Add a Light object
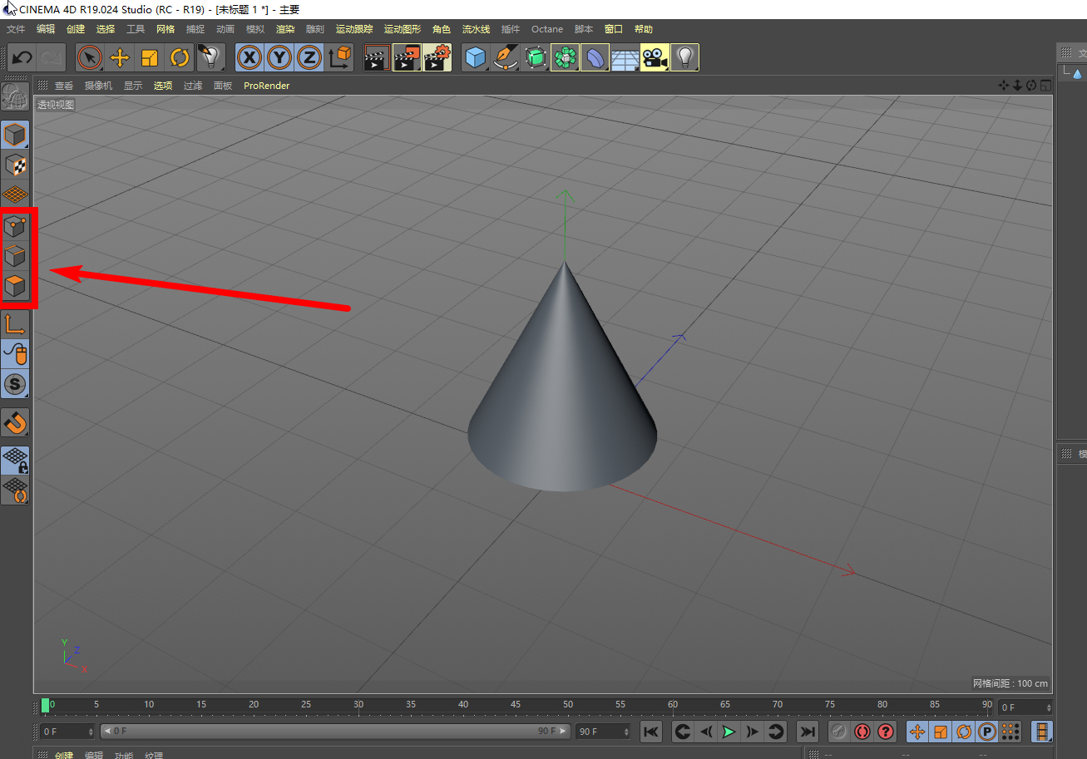The image size is (1087, 759). point(684,57)
